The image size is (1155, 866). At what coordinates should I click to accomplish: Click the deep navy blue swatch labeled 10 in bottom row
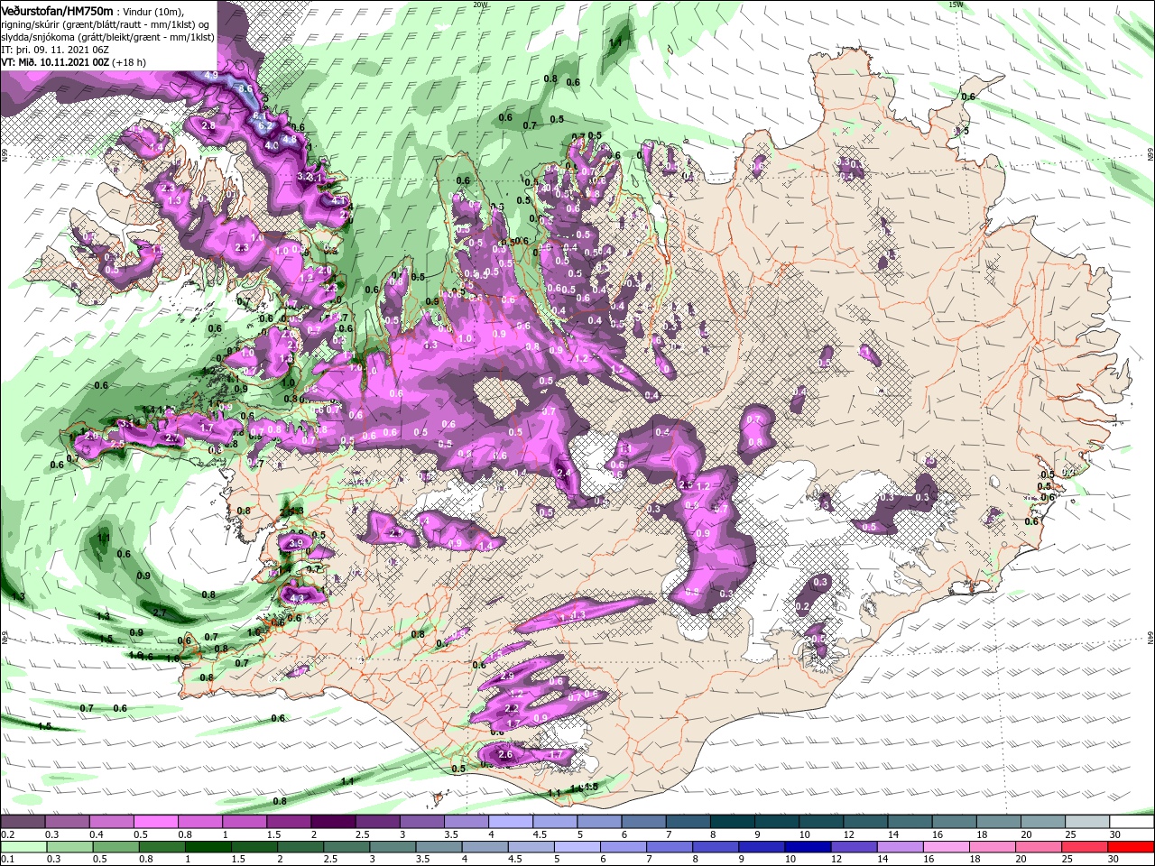(808, 847)
